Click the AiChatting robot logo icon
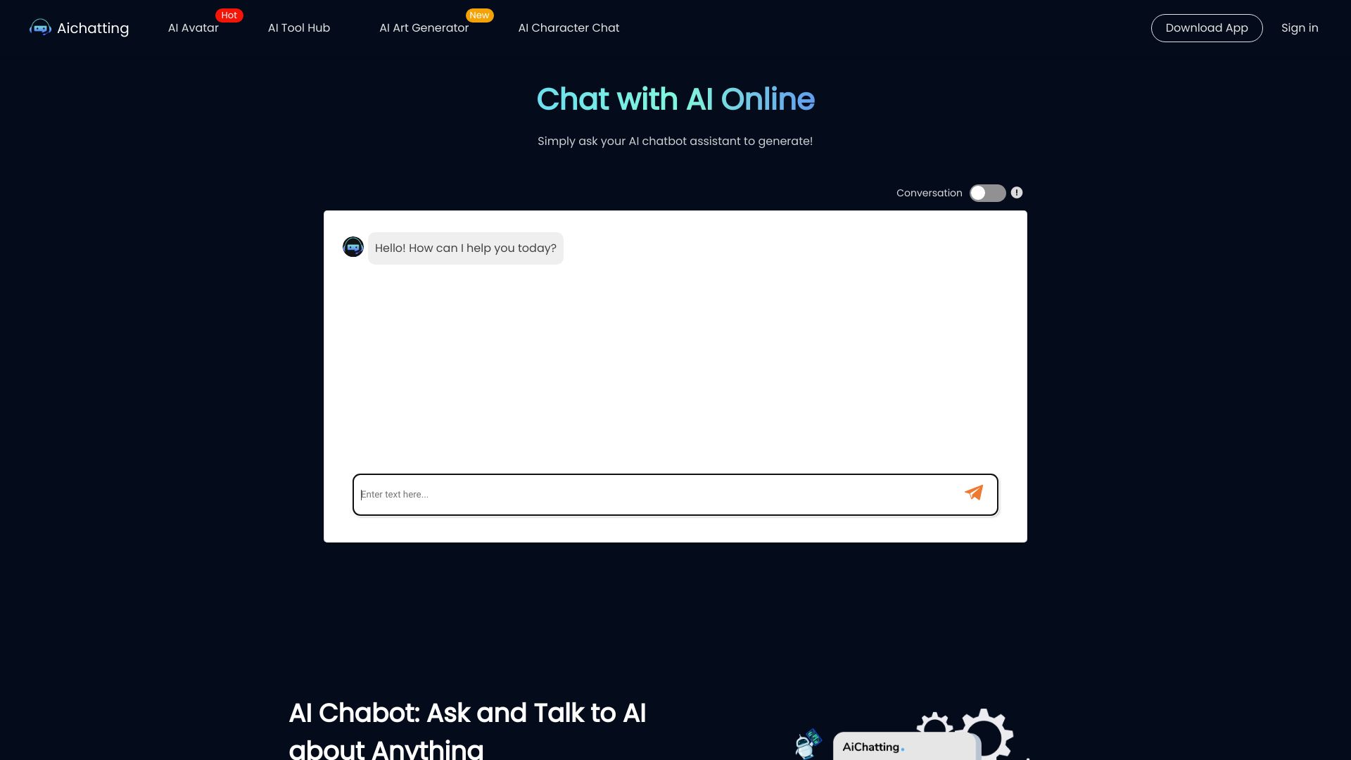Image resolution: width=1351 pixels, height=760 pixels. coord(40,28)
